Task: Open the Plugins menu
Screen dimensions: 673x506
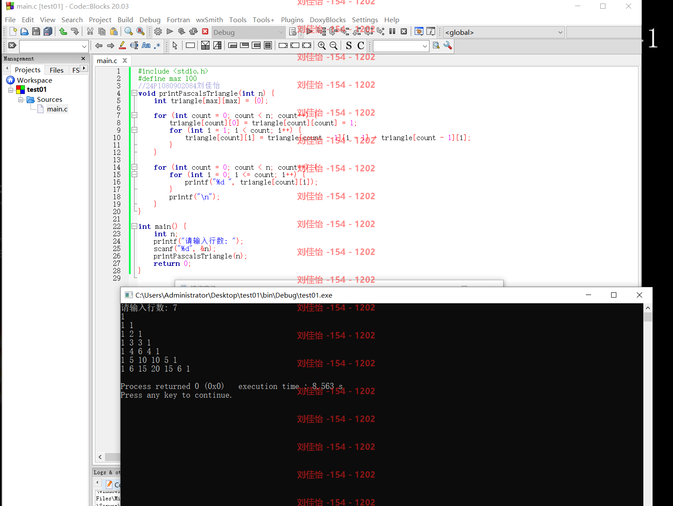Action: 292,20
